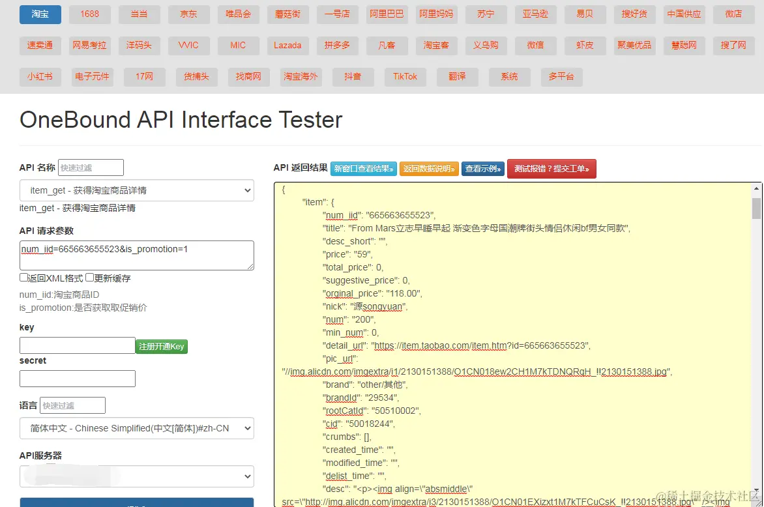The height and width of the screenshot is (507, 764).
Task: Open 返回数据说明 documentation button
Action: 429,169
